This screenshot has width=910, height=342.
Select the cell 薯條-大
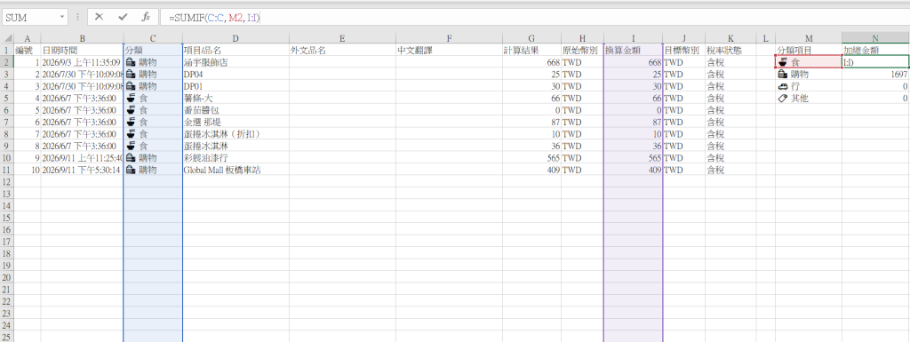point(235,98)
